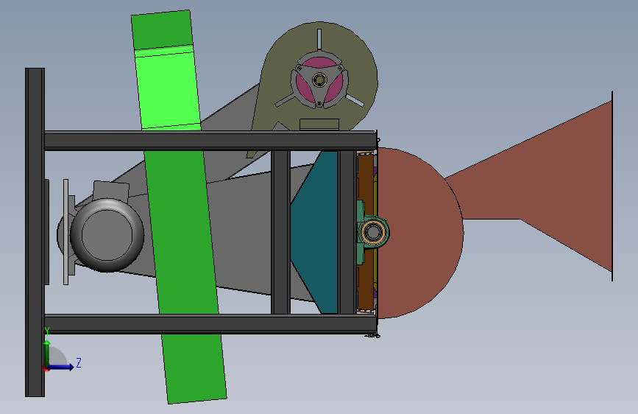Screen dimensions: 638x414
Task: Select the brown semicircular disc housing
Action: pos(419,233)
